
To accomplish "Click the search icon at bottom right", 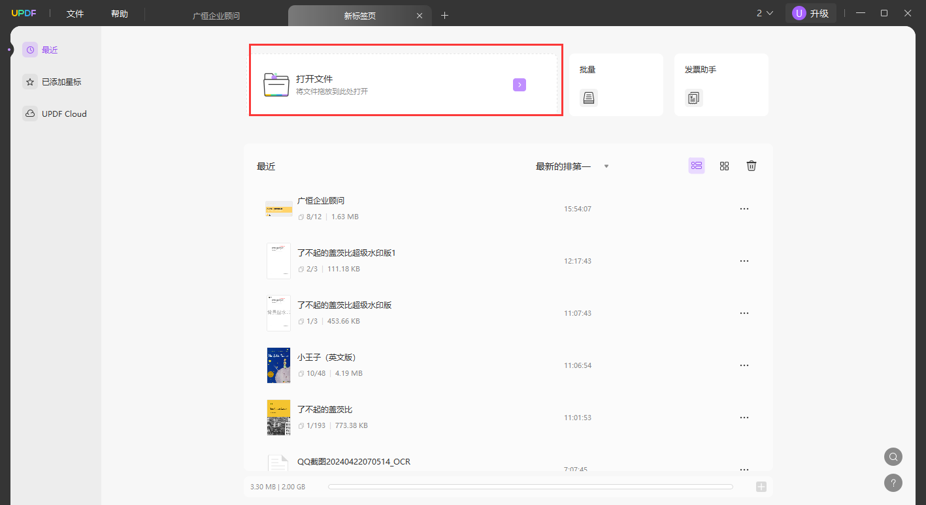I will tap(893, 457).
